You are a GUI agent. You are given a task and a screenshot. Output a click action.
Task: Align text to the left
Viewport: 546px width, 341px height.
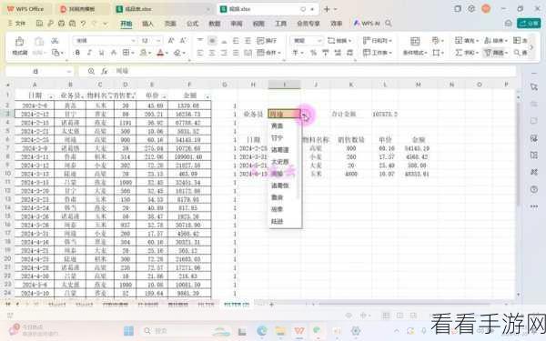[200, 53]
